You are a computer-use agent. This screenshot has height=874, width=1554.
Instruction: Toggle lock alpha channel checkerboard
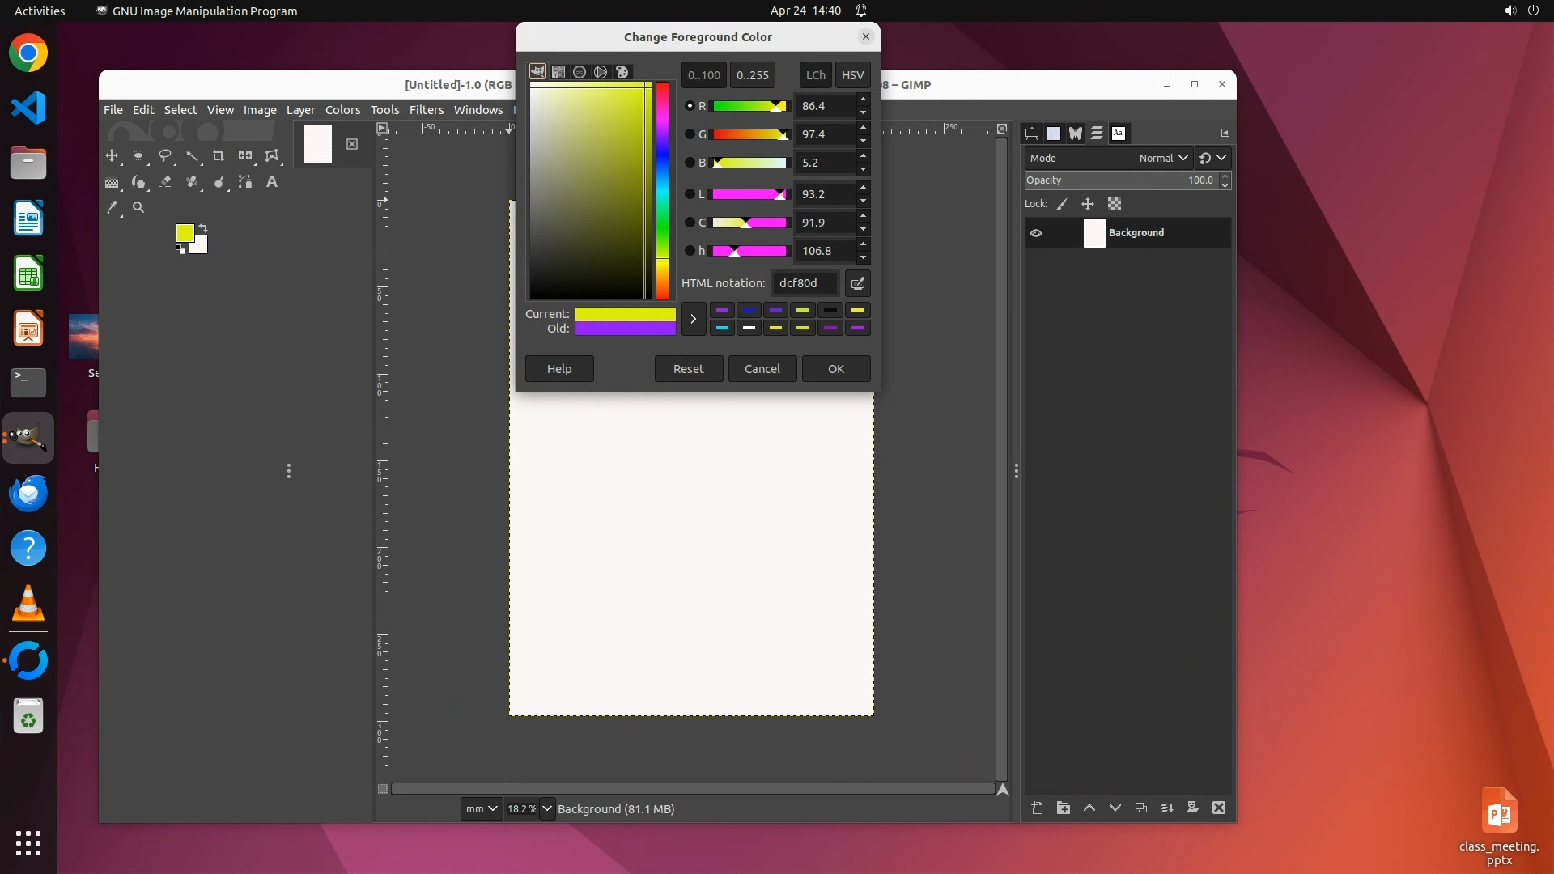click(x=1115, y=204)
